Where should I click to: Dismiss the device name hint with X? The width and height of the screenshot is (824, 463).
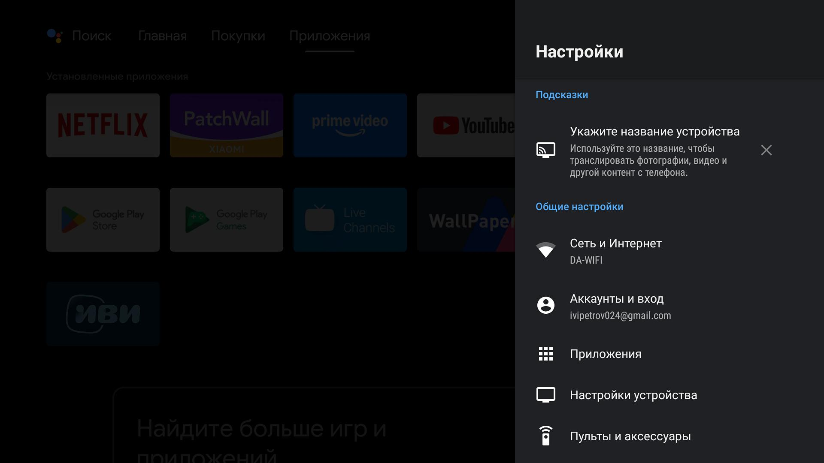pyautogui.click(x=766, y=150)
